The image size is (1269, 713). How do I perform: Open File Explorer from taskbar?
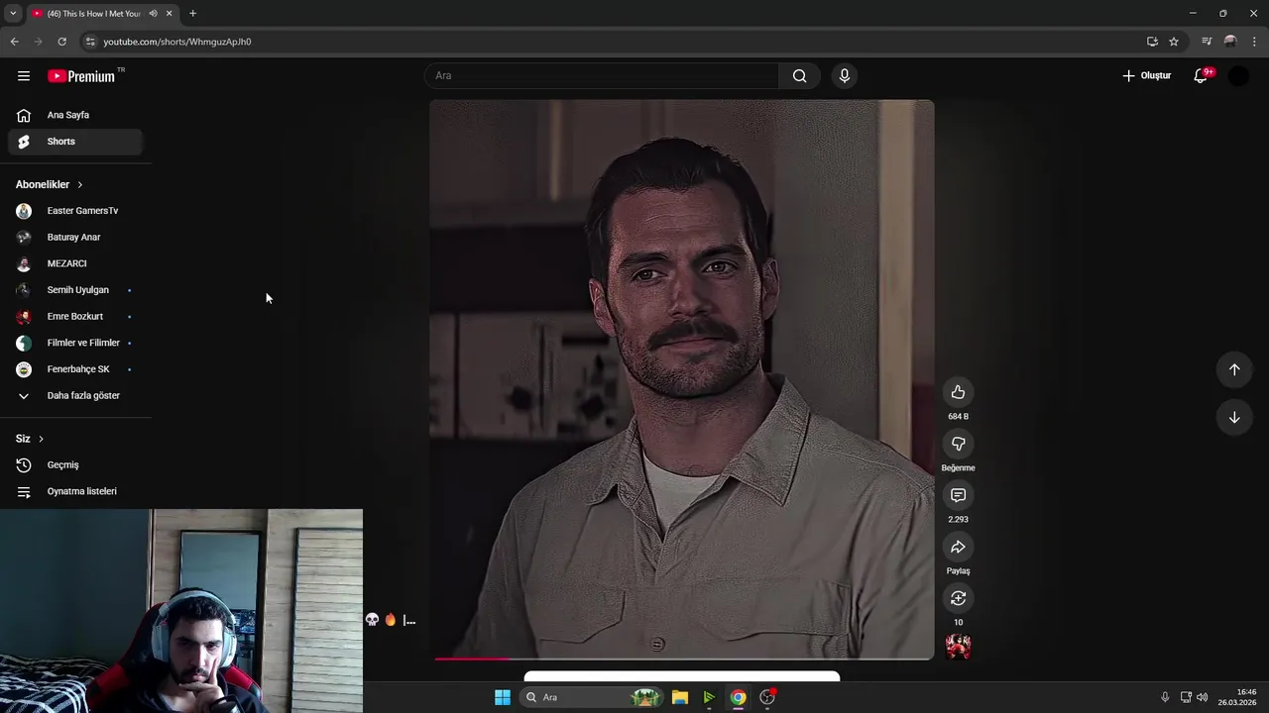point(680,697)
